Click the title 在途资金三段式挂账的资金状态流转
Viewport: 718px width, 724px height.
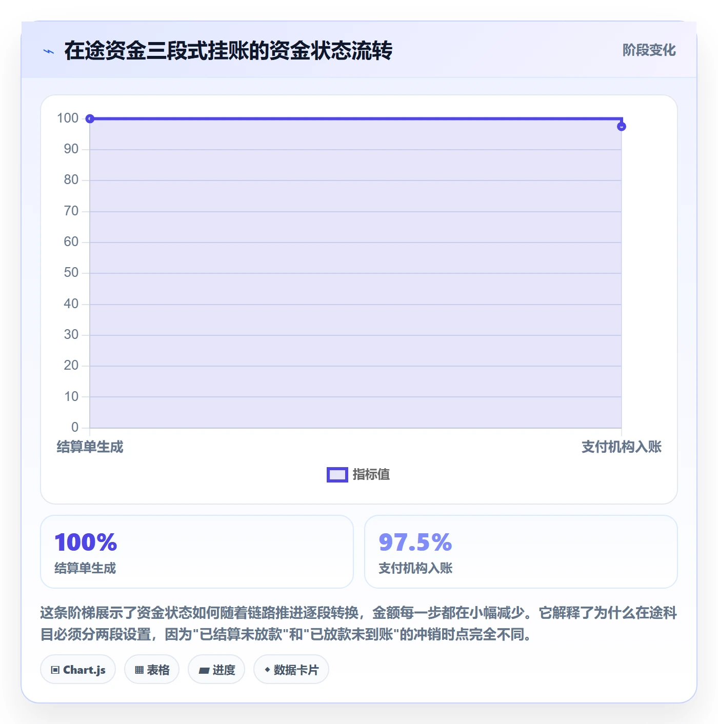point(228,51)
